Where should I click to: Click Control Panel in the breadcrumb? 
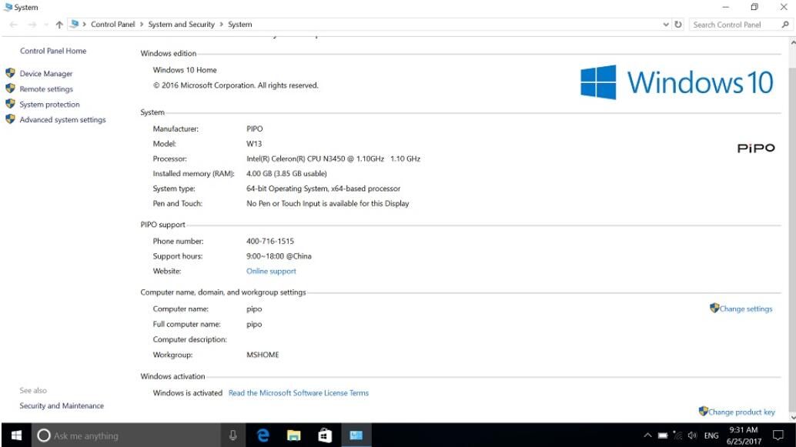point(112,25)
